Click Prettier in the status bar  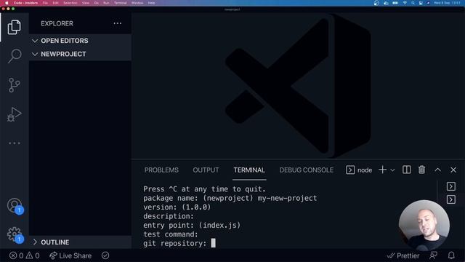[x=403, y=255]
